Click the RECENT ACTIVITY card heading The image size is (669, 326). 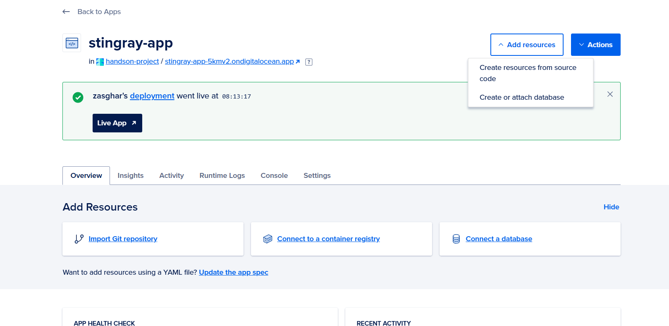(384, 323)
